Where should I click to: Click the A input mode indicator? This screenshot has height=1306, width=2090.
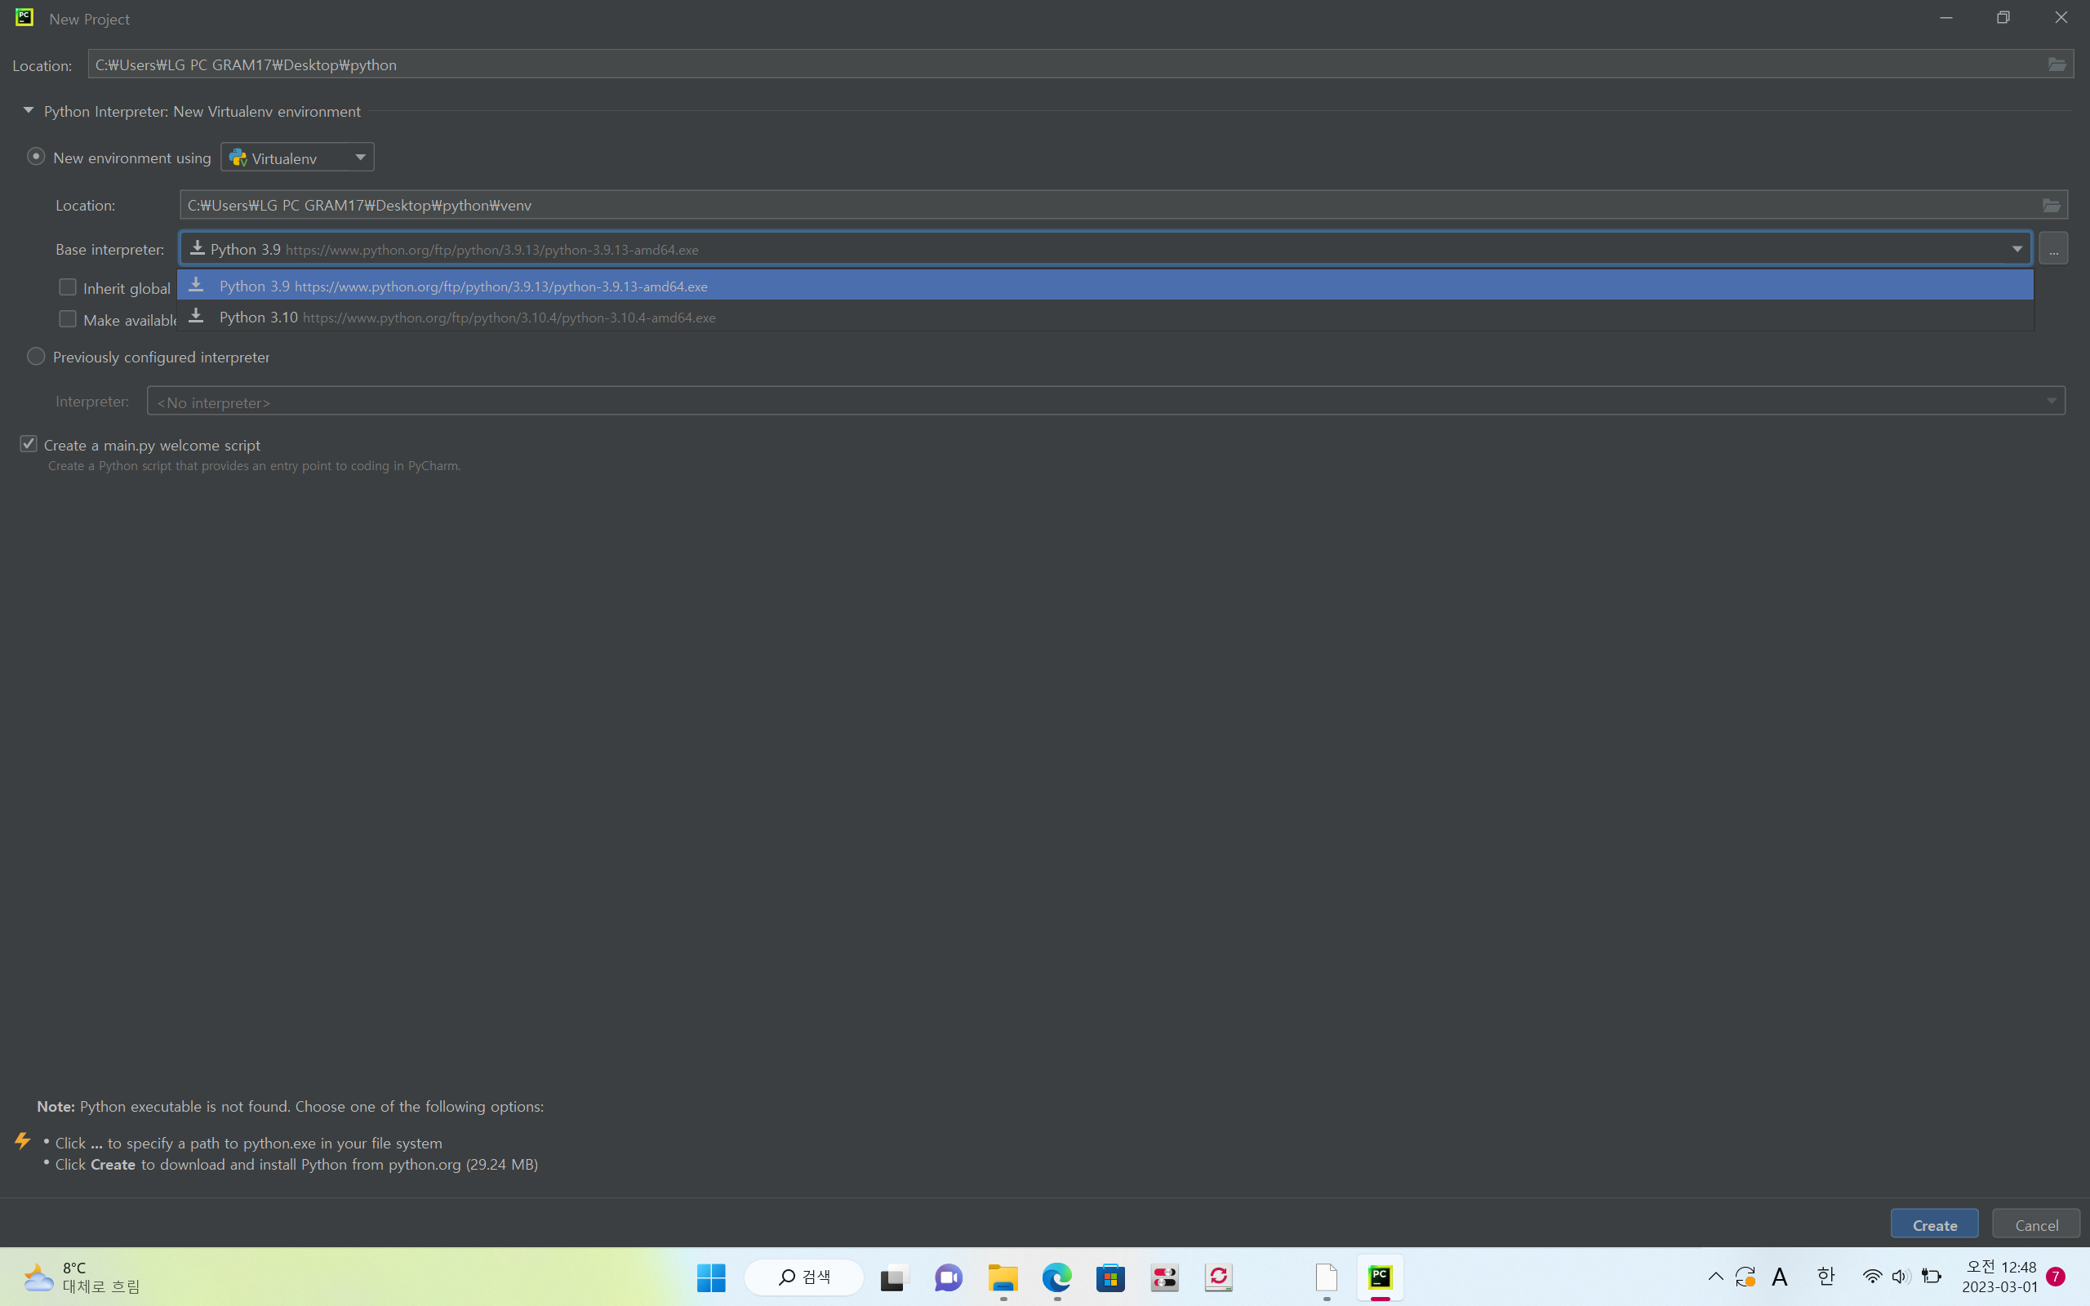pyautogui.click(x=1779, y=1277)
